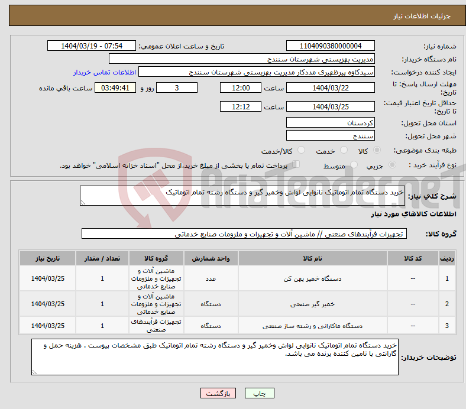
Task: Click item دستگاه ماکارانی و رشته ساز صنعتی
Action: tap(312, 326)
